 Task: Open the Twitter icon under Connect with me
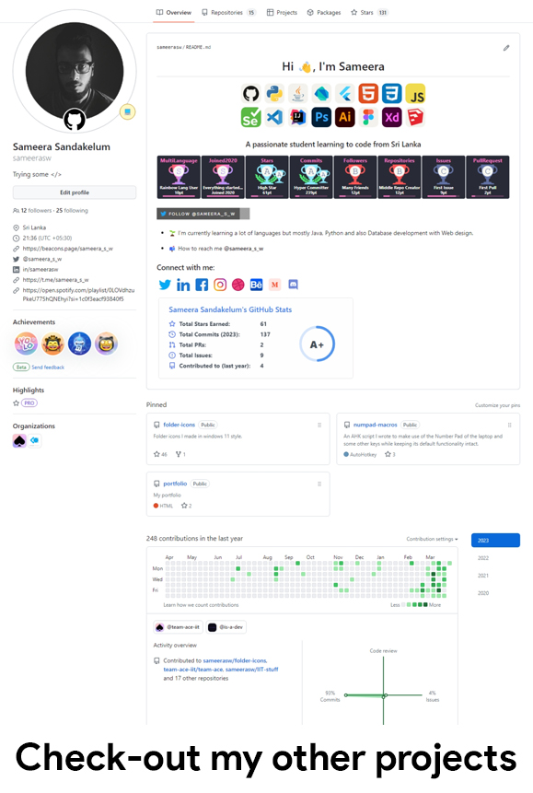[x=165, y=285]
